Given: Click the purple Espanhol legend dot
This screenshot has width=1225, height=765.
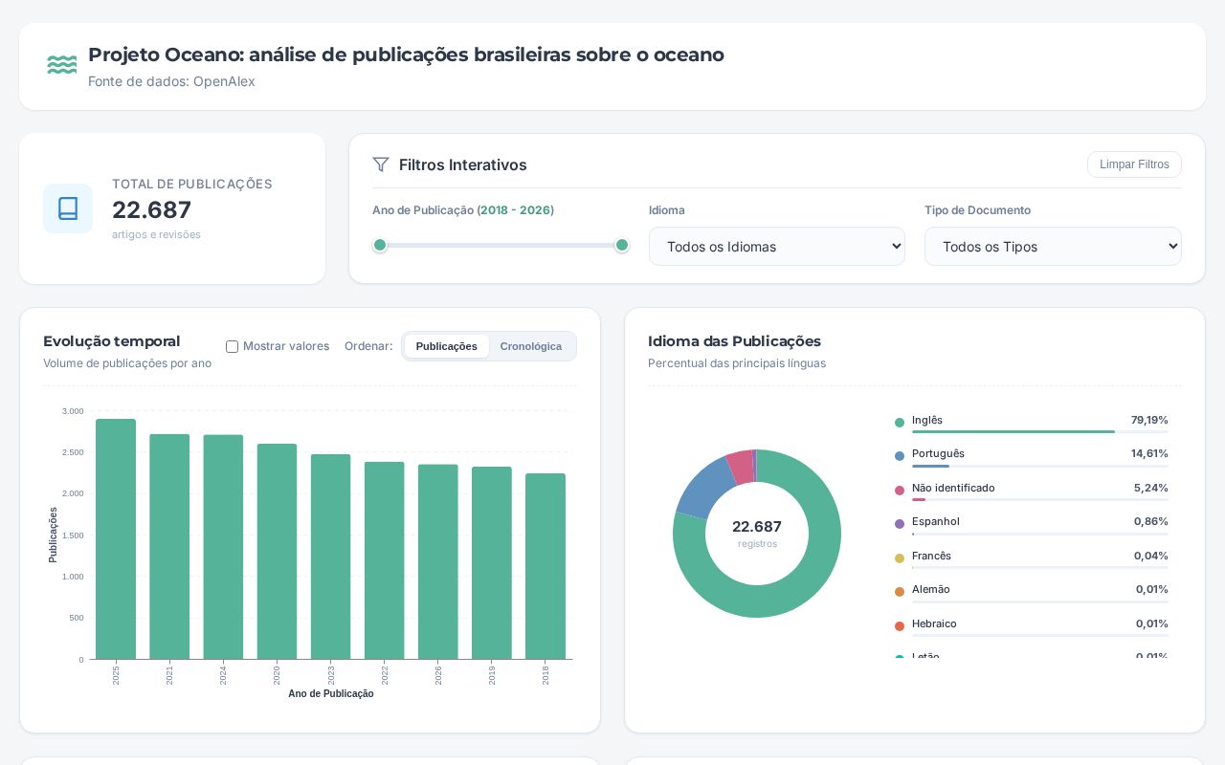Looking at the screenshot, I should (900, 524).
